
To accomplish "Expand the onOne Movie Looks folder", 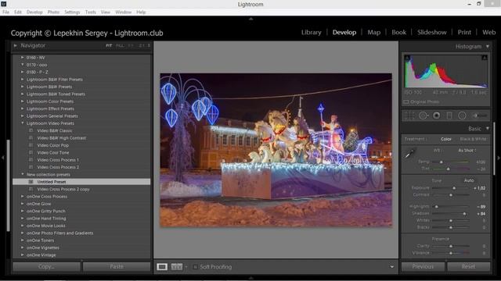I will [x=23, y=226].
